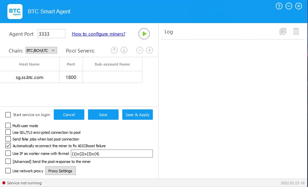Open help via question mark icon
308x187 pixels.
coord(279,6)
